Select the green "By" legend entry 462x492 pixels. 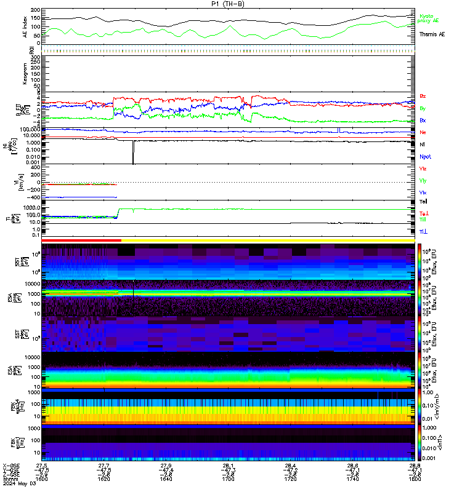(423, 108)
